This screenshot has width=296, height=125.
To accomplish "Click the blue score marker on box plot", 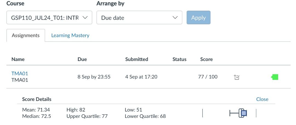I will pos(244,113).
